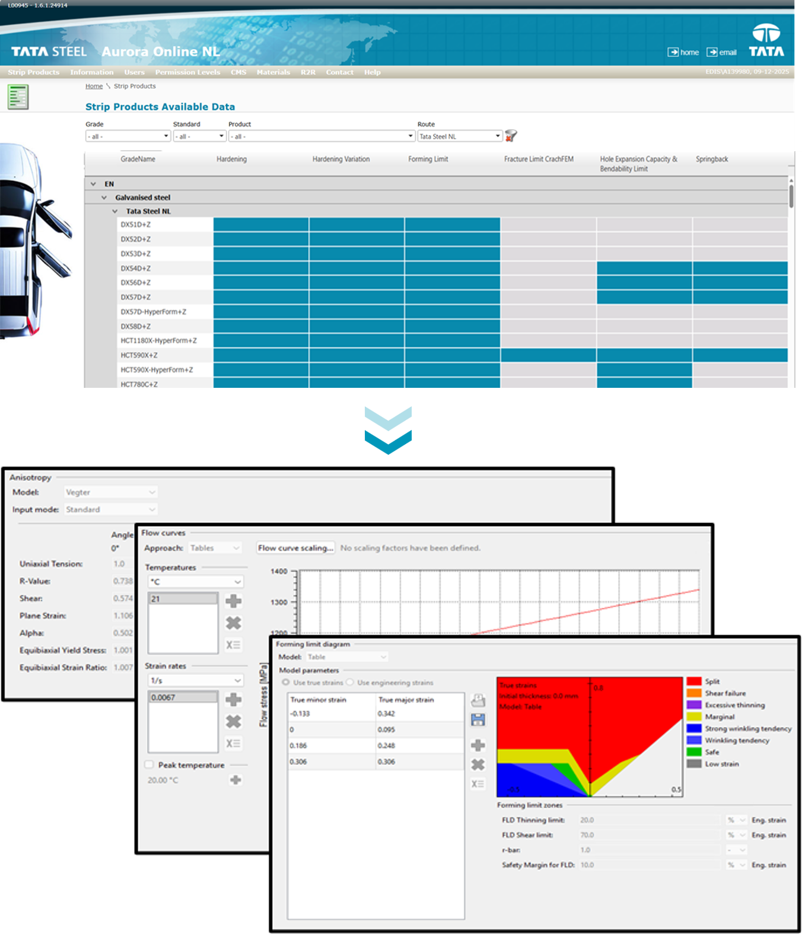Add a peak temperature with the plus icon
This screenshot has width=802, height=934.
coord(235,780)
